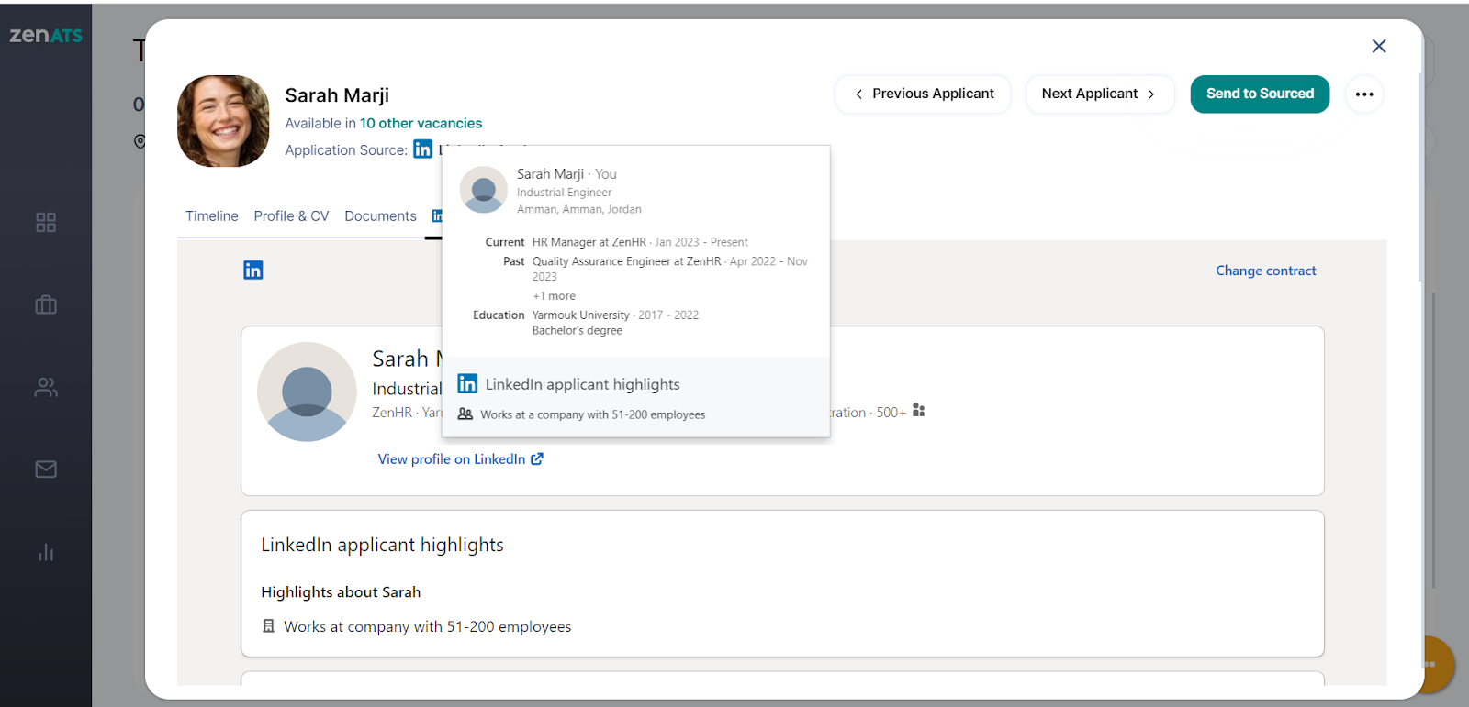The image size is (1469, 707).
Task: Go to Next Applicant
Action: (x=1100, y=94)
